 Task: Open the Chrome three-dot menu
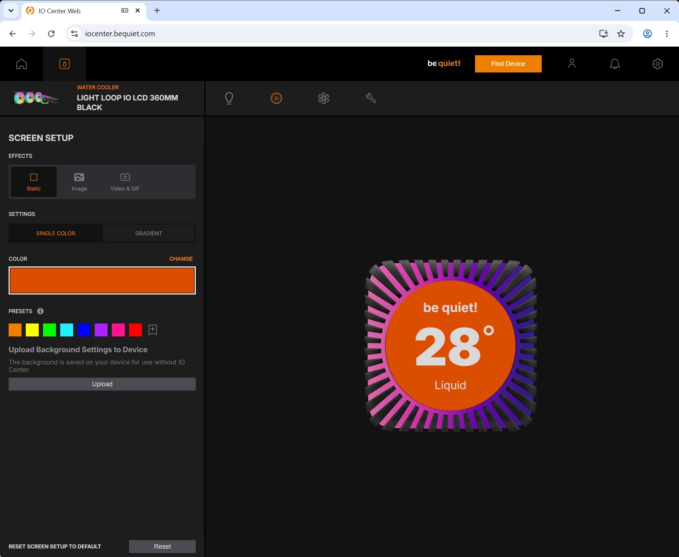pos(667,34)
